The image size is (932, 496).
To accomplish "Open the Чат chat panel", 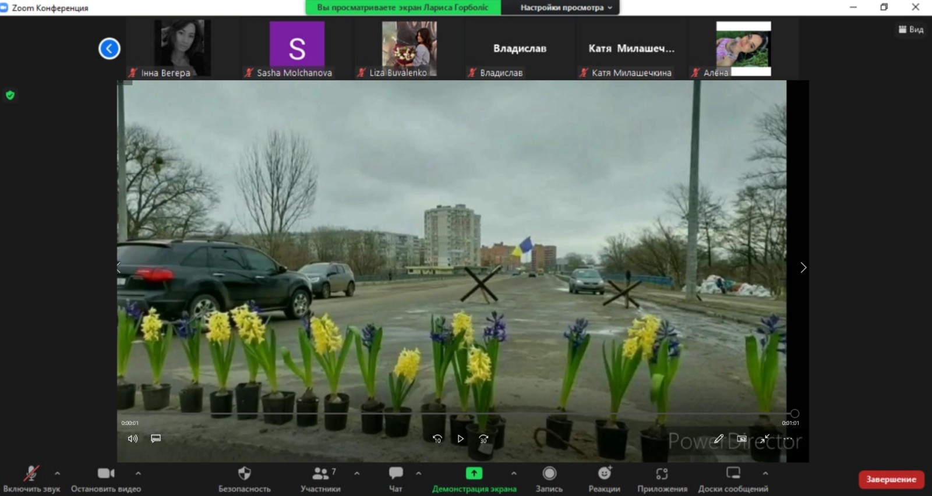I will [x=396, y=479].
